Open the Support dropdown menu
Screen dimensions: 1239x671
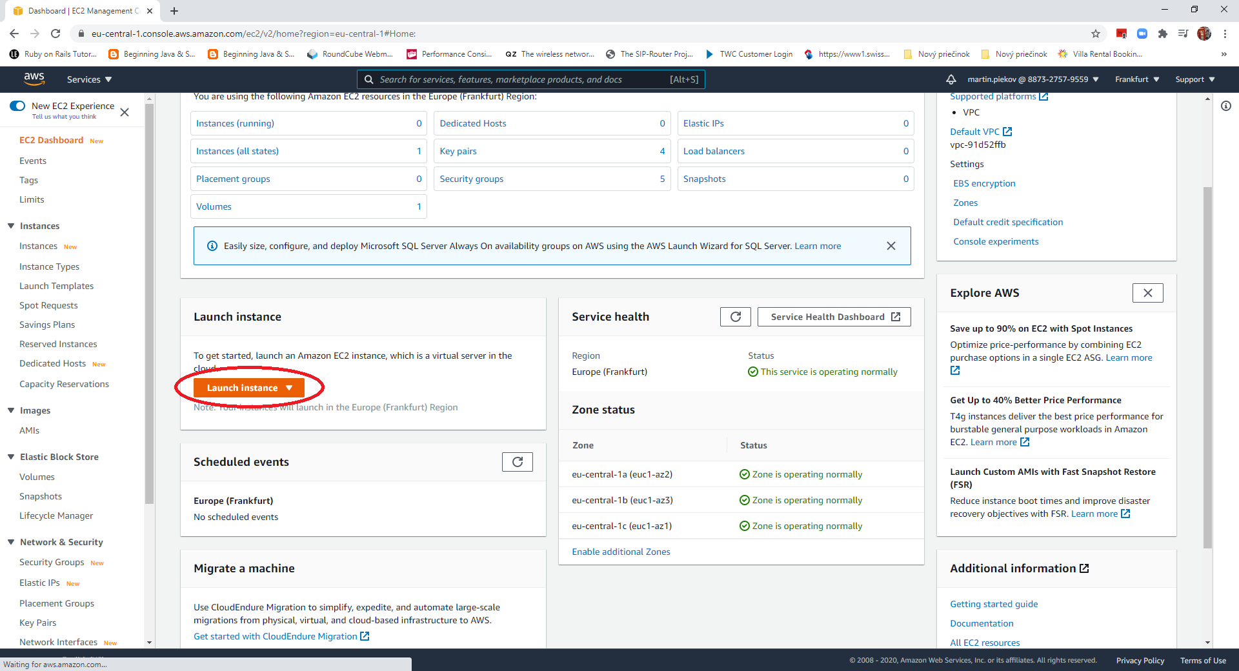coord(1195,79)
